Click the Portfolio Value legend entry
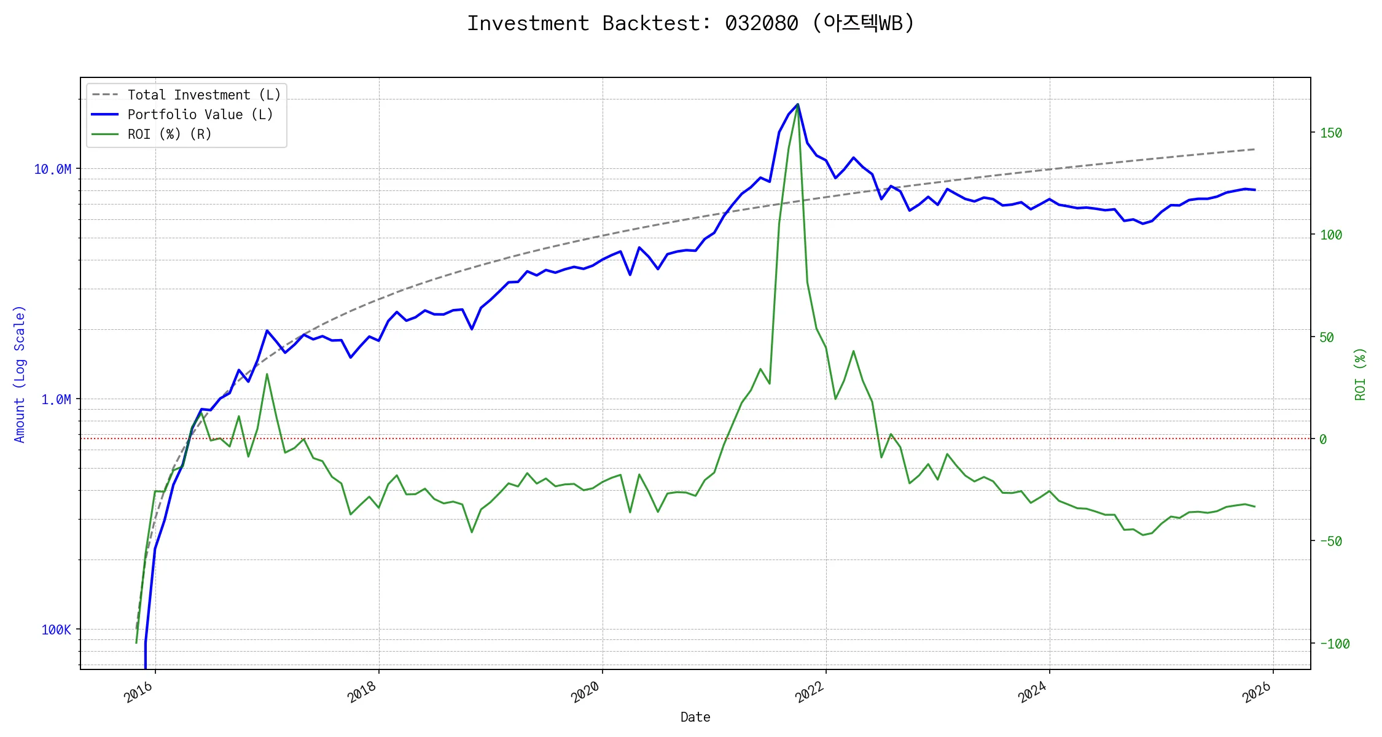The height and width of the screenshot is (737, 1382). click(200, 115)
